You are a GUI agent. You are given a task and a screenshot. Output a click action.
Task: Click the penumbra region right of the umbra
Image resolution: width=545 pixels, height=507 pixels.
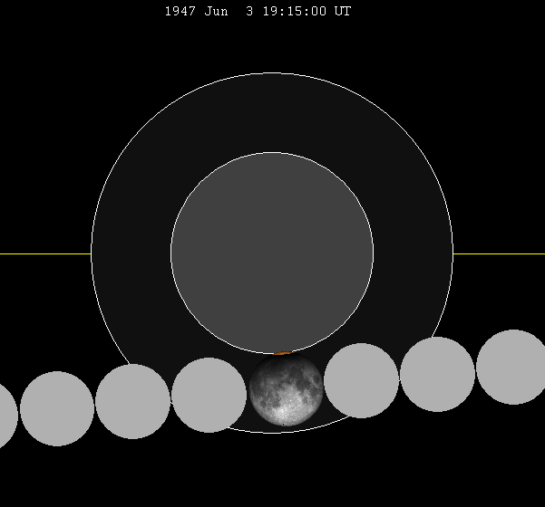(413, 253)
